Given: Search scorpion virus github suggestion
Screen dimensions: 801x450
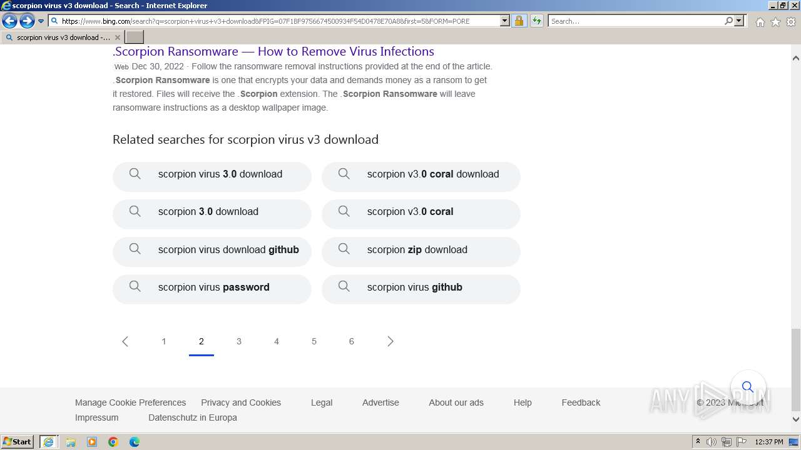Looking at the screenshot, I should (x=421, y=289).
